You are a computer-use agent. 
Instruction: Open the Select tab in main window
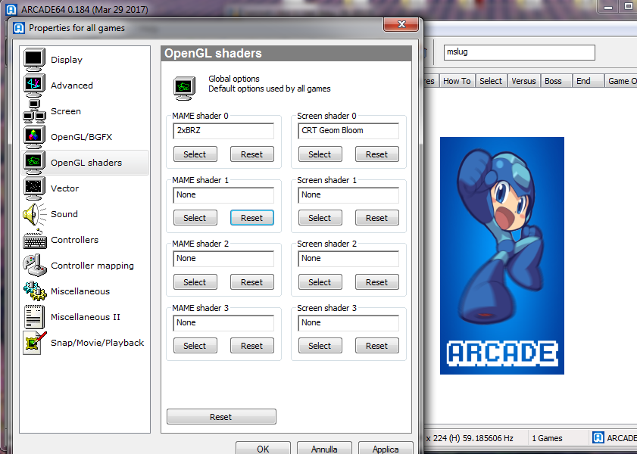[x=491, y=81]
